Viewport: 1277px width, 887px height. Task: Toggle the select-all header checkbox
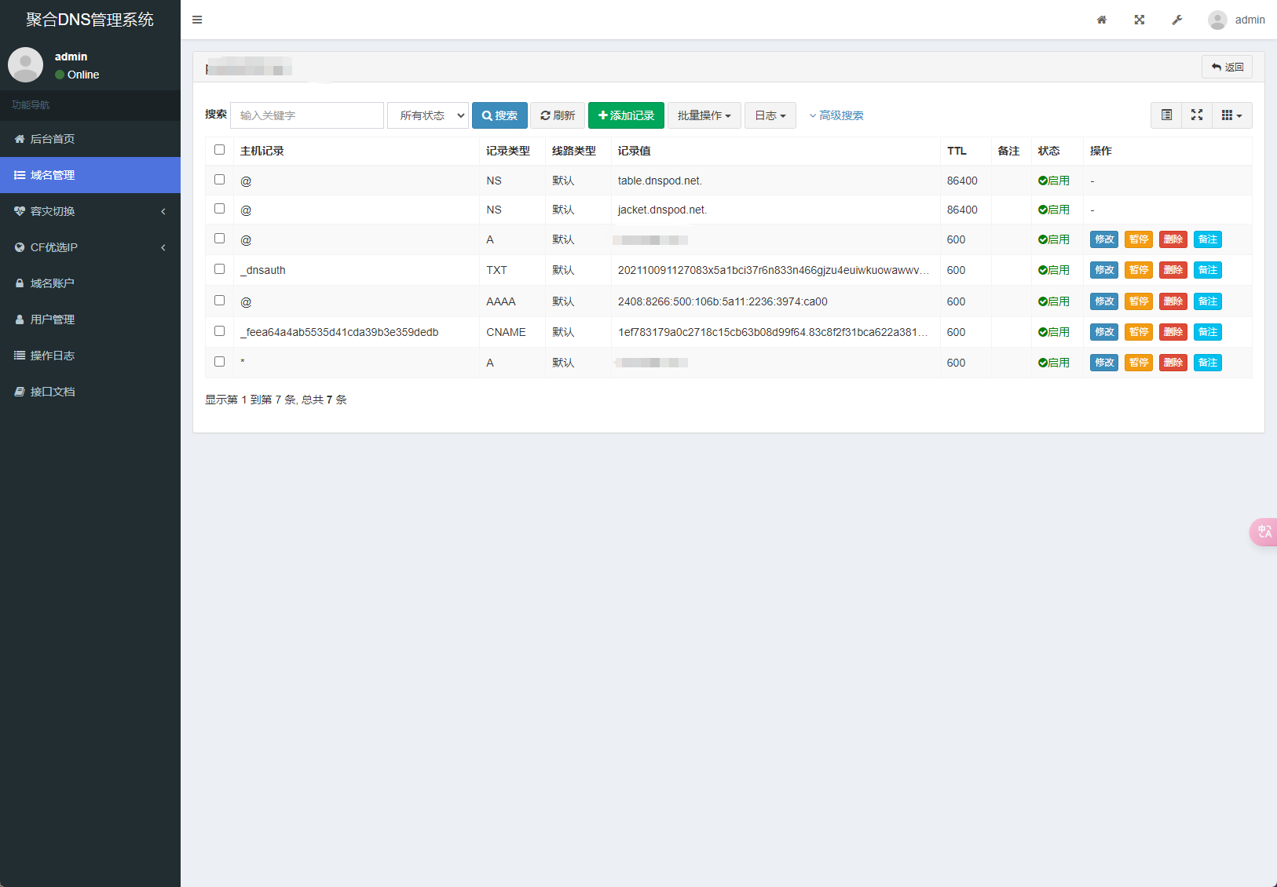point(220,150)
